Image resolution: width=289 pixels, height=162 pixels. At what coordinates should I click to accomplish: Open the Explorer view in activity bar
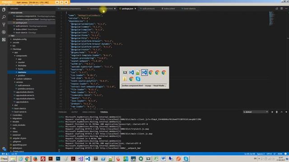pyautogui.click(x=4, y=9)
